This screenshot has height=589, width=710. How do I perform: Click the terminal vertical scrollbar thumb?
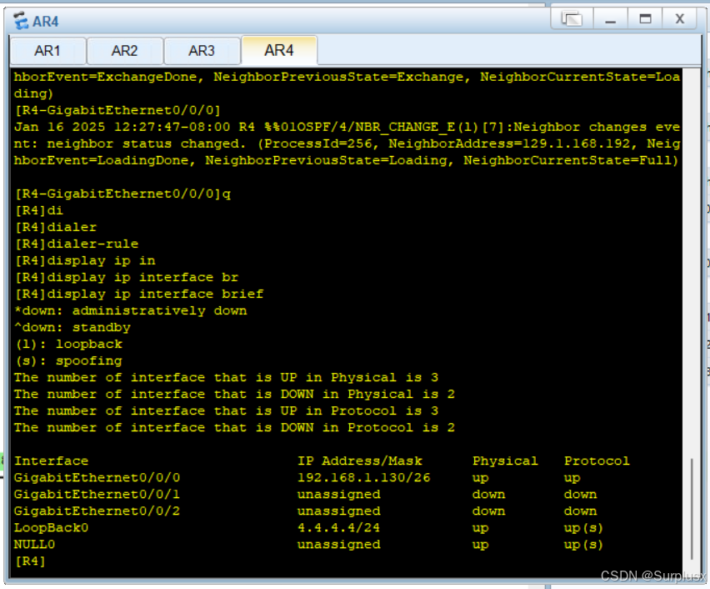click(692, 509)
